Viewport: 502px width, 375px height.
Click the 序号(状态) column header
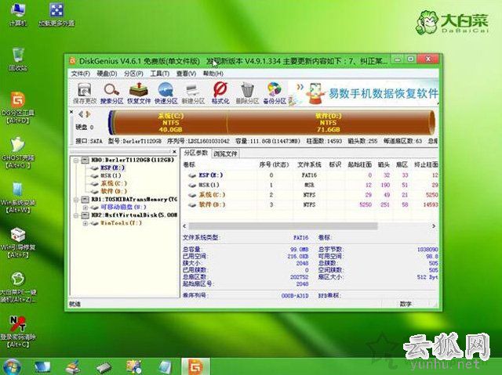[x=274, y=165]
